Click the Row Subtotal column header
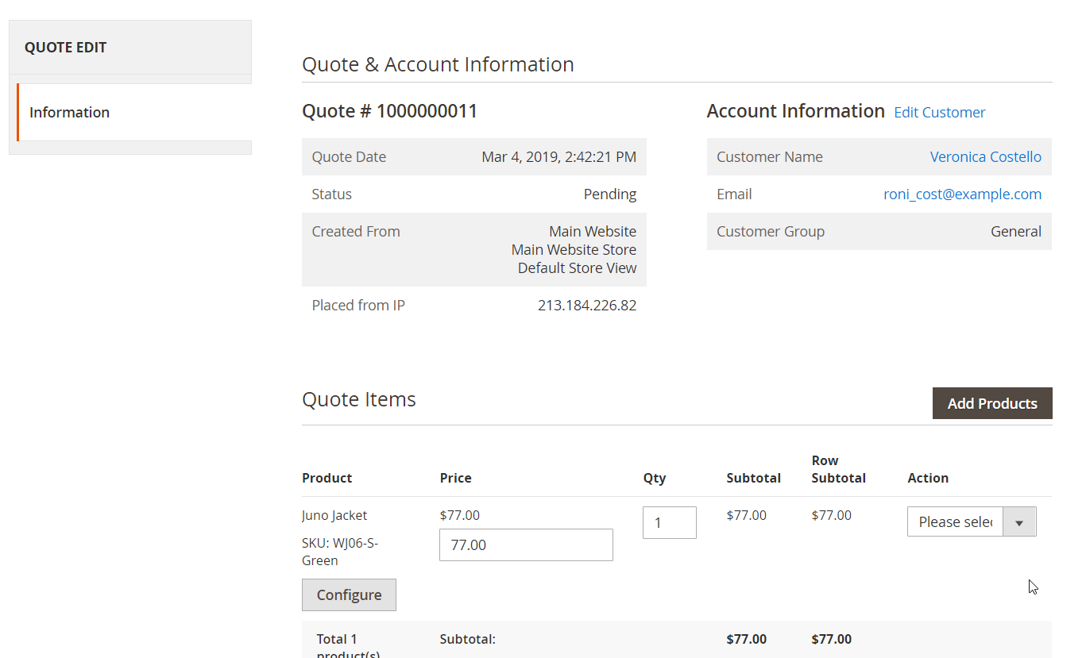1086x658 pixels. pyautogui.click(x=838, y=469)
